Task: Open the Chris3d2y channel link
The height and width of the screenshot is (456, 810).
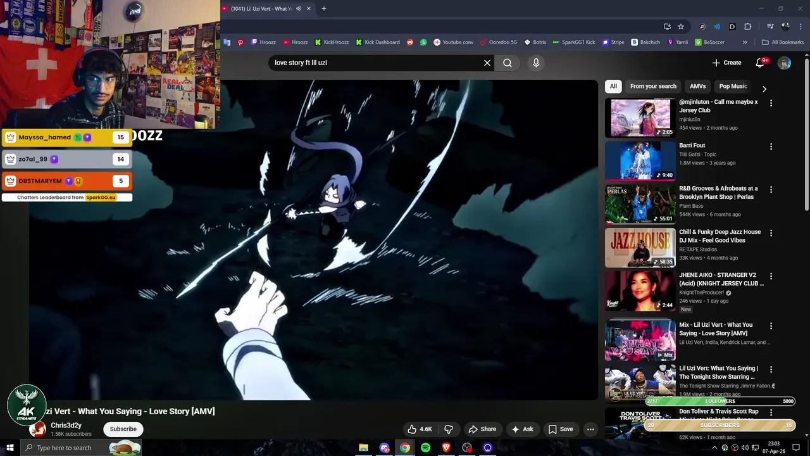Action: tap(66, 426)
